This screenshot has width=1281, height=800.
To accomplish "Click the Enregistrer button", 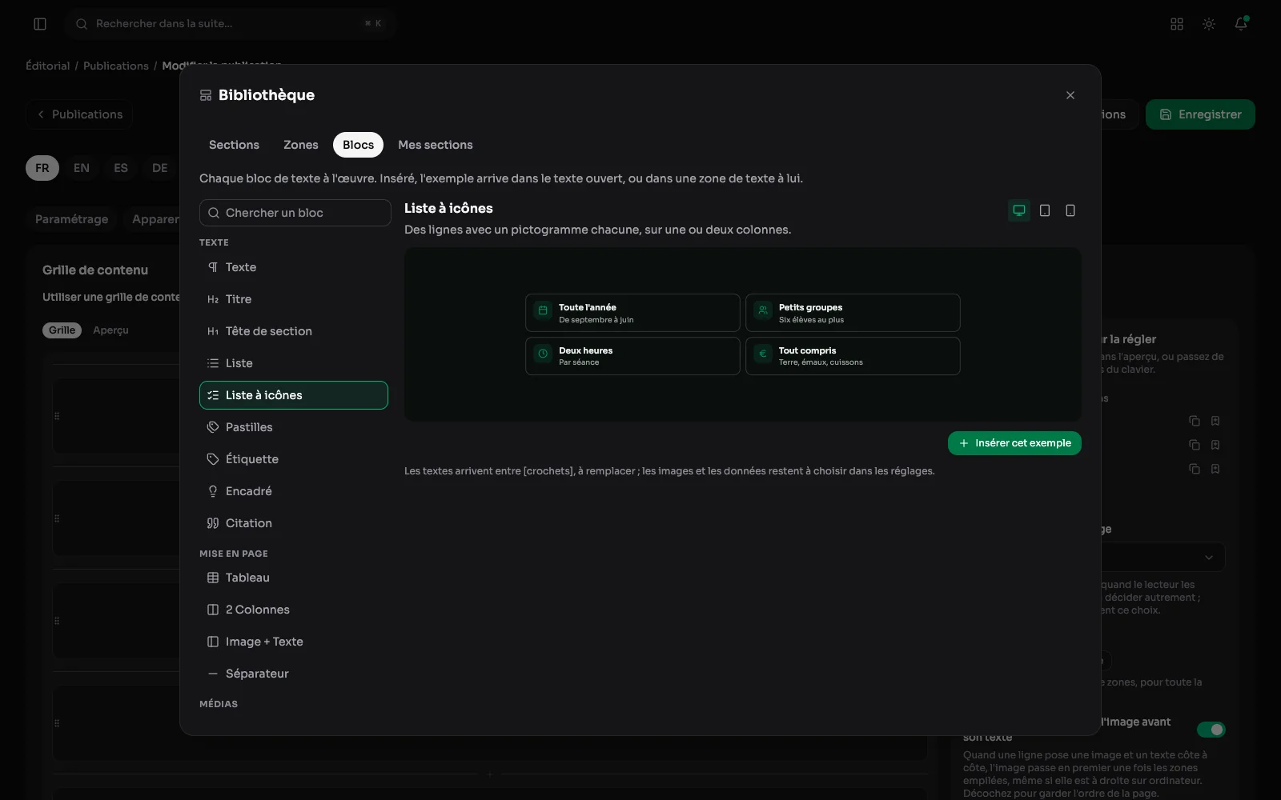I will click(x=1200, y=114).
